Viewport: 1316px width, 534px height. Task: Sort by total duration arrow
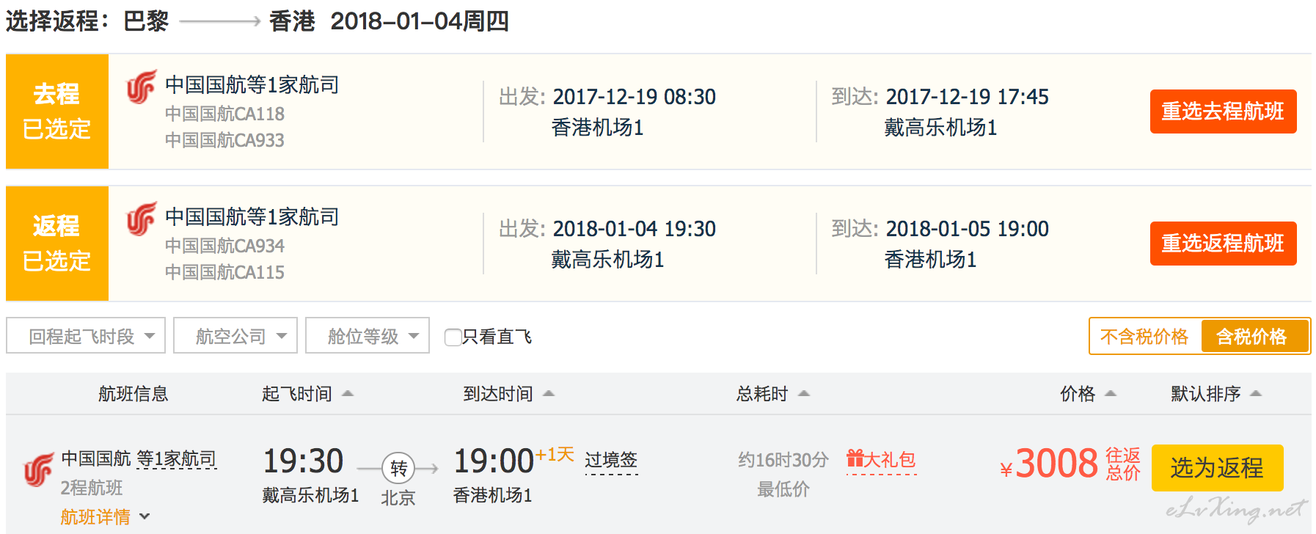pyautogui.click(x=804, y=394)
